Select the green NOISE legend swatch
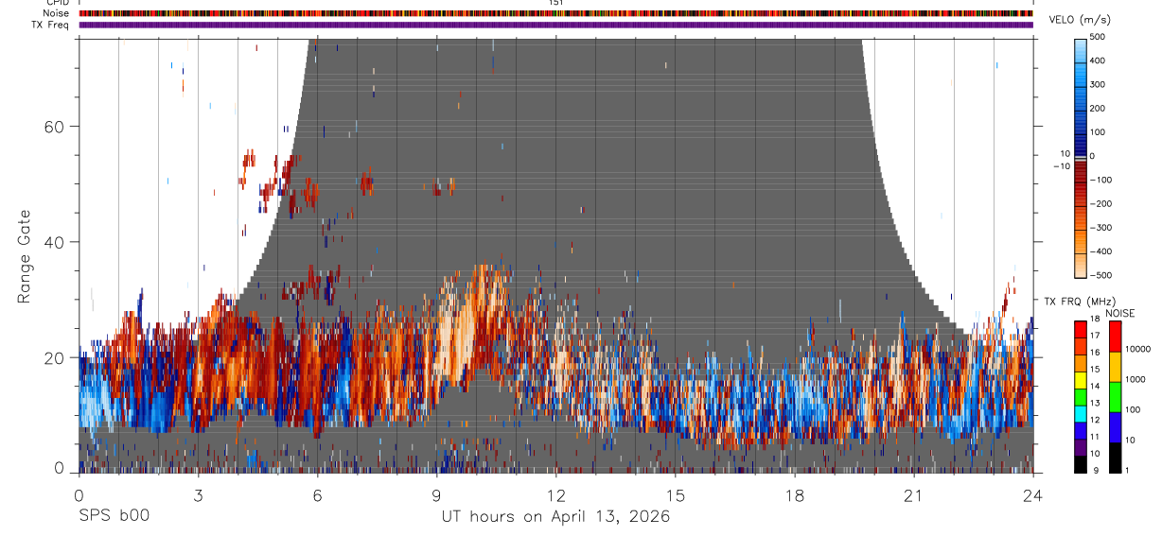 coord(1115,397)
